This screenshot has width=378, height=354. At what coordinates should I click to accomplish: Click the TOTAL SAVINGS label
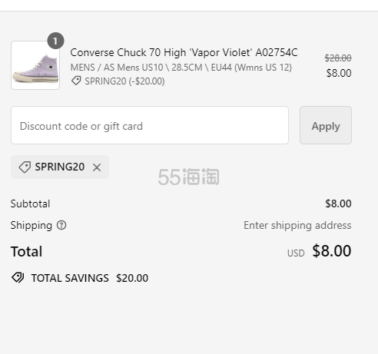tap(70, 278)
